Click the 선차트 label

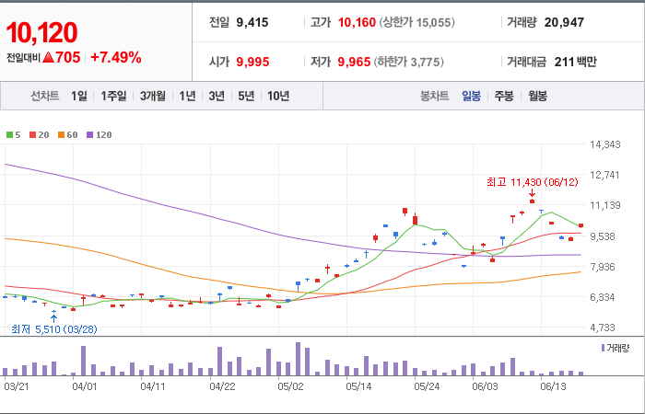pos(45,96)
